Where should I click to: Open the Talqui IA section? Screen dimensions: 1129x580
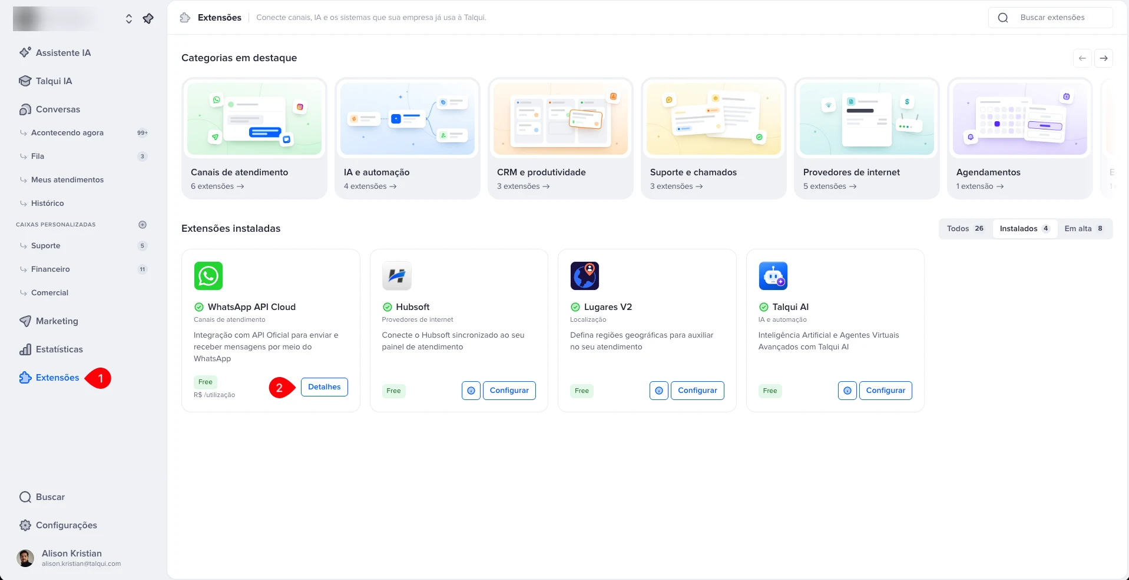(45, 81)
